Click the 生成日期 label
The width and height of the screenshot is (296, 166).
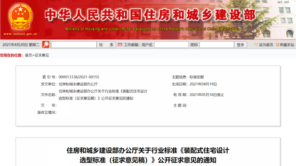180,84
